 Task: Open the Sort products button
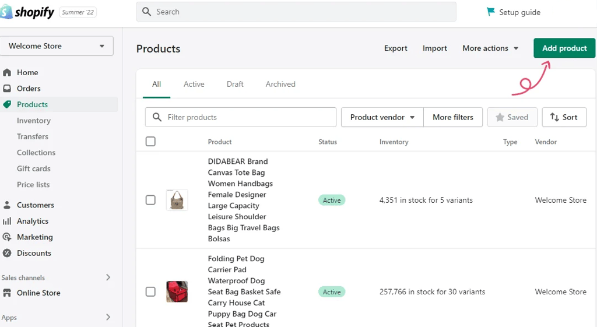coord(564,117)
